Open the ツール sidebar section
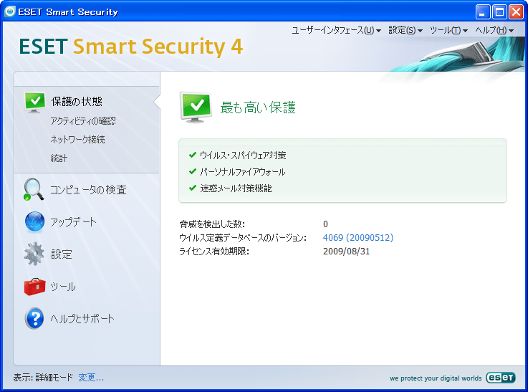The image size is (528, 392). pyautogui.click(x=63, y=287)
